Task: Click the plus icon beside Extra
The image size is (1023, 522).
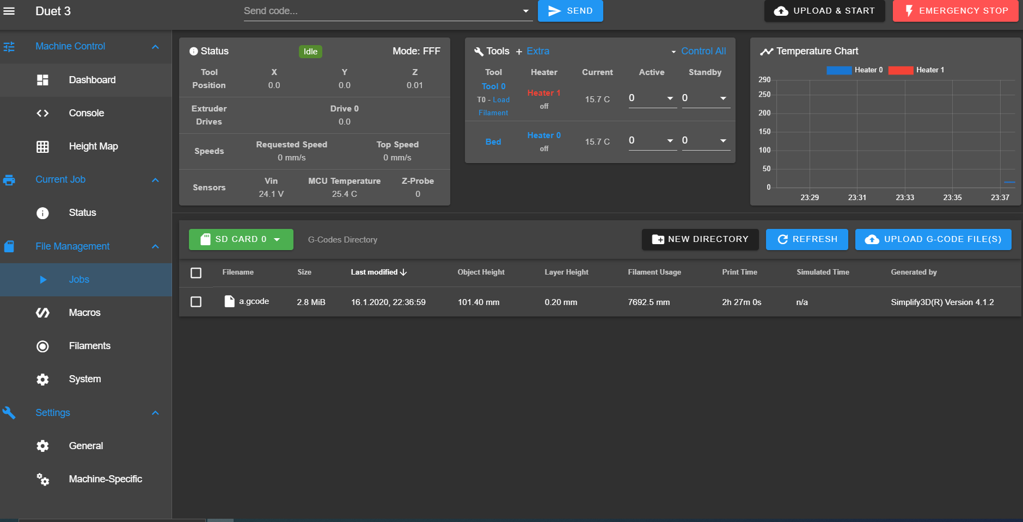Action: coord(519,52)
